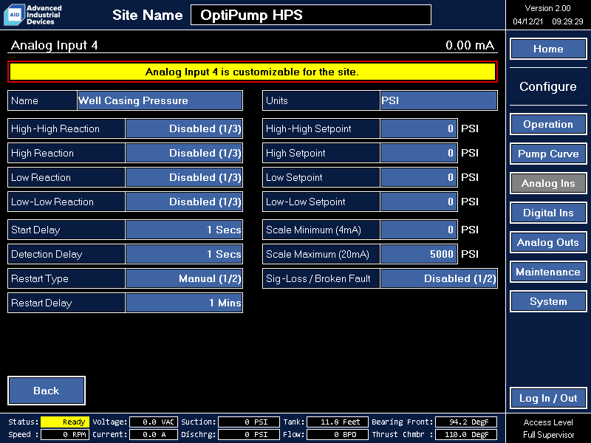The width and height of the screenshot is (591, 443).
Task: Change Restart Type from Manual
Action: pyautogui.click(x=184, y=279)
